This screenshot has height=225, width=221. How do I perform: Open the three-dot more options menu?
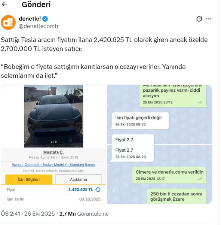(x=209, y=19)
